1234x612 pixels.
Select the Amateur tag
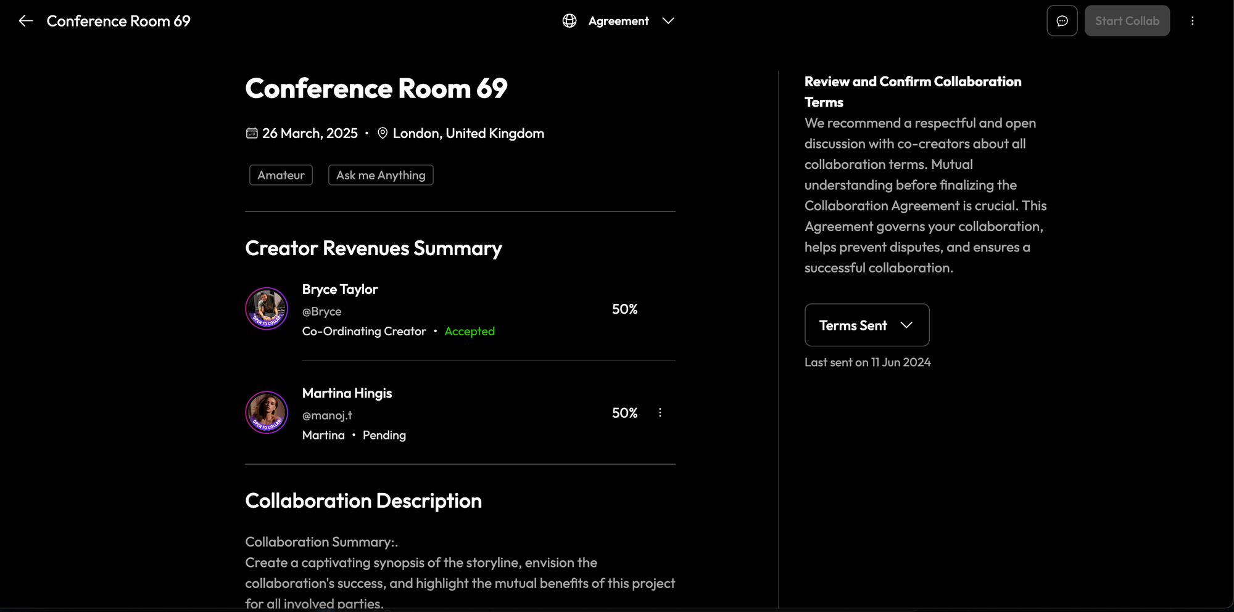point(281,175)
